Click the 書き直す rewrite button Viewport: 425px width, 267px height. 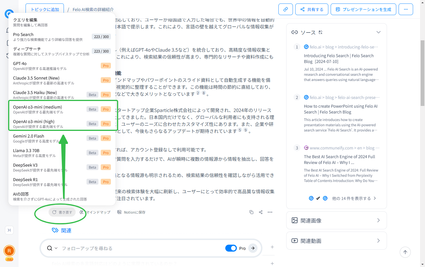click(62, 212)
